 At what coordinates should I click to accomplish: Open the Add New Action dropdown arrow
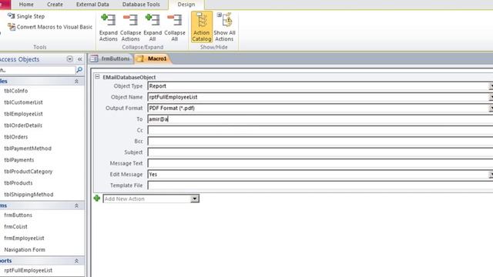click(x=195, y=199)
